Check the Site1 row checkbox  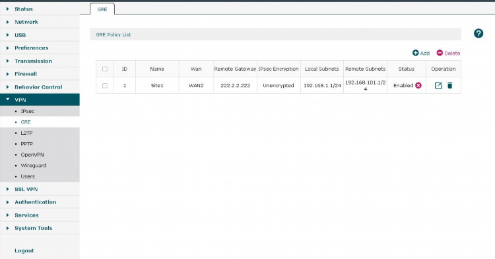(105, 86)
